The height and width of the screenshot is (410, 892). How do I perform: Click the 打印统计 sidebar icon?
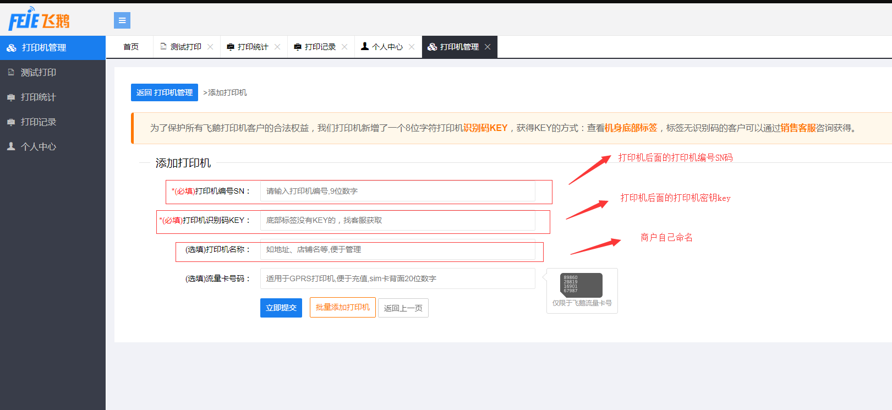tap(11, 97)
